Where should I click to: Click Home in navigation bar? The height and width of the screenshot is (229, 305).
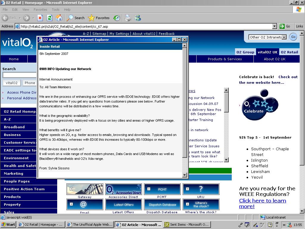[x=14, y=59]
